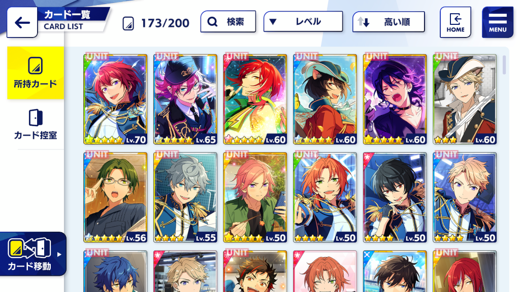520x292 pixels.
Task: Switch to the カード控室 tab
Action: pos(36,125)
